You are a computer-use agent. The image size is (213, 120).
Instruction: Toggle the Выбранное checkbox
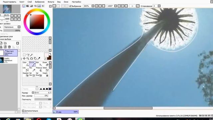pyautogui.click(x=70, y=6)
